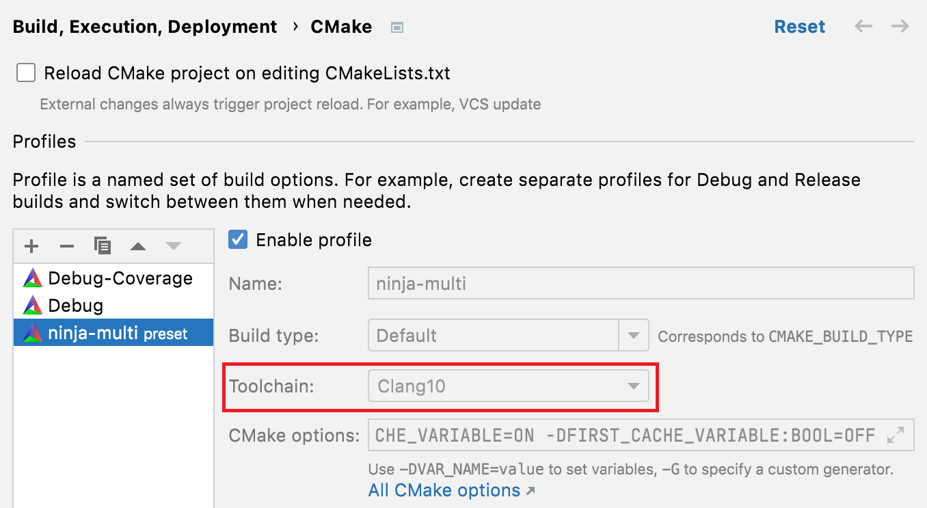927x508 pixels.
Task: Click the CMake breadcrumb item
Action: point(341,27)
